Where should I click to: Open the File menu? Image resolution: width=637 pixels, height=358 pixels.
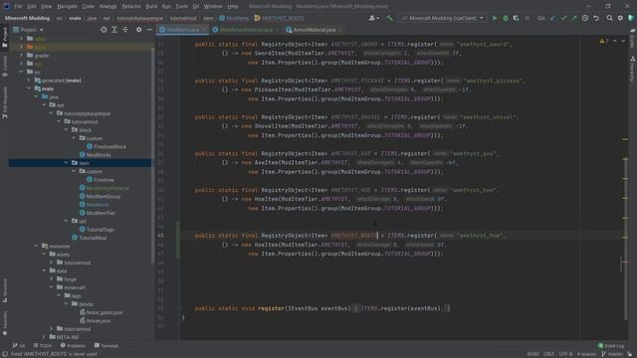[18, 7]
